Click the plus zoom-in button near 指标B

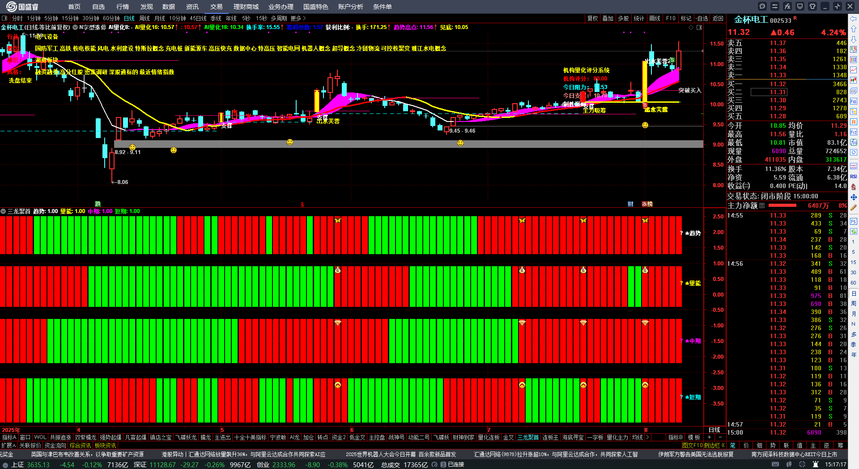tap(709, 437)
